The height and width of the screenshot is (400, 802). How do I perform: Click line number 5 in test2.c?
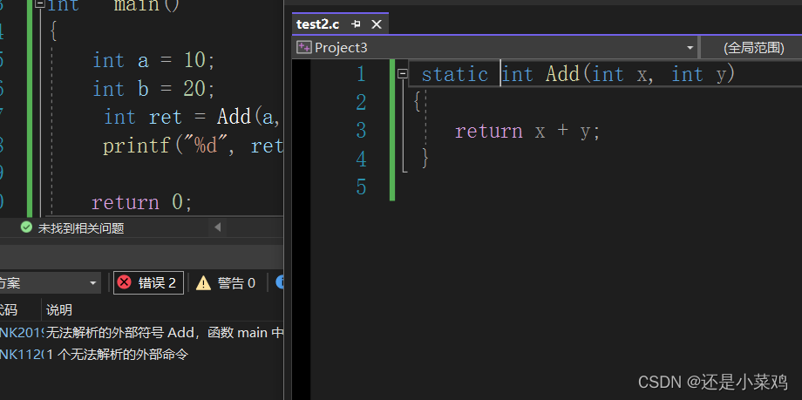coord(361,187)
